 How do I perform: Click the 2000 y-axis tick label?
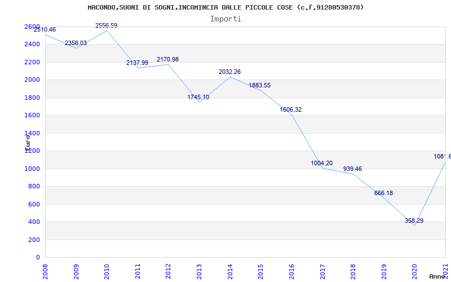(32, 80)
